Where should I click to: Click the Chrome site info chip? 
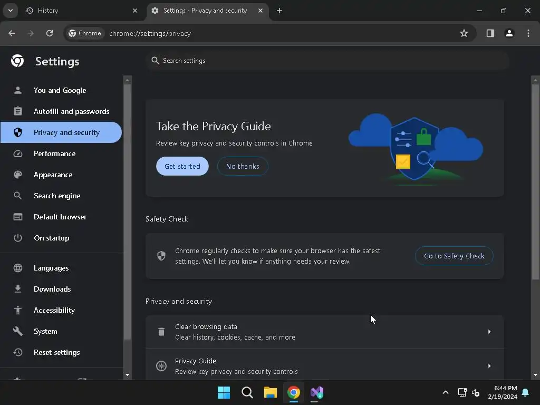[85, 33]
